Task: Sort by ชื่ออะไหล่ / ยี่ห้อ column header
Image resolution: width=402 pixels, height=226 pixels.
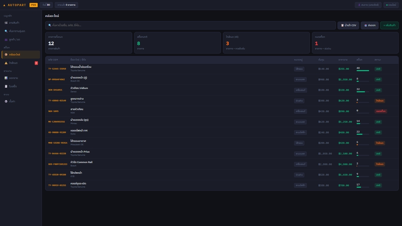Action: click(78, 60)
